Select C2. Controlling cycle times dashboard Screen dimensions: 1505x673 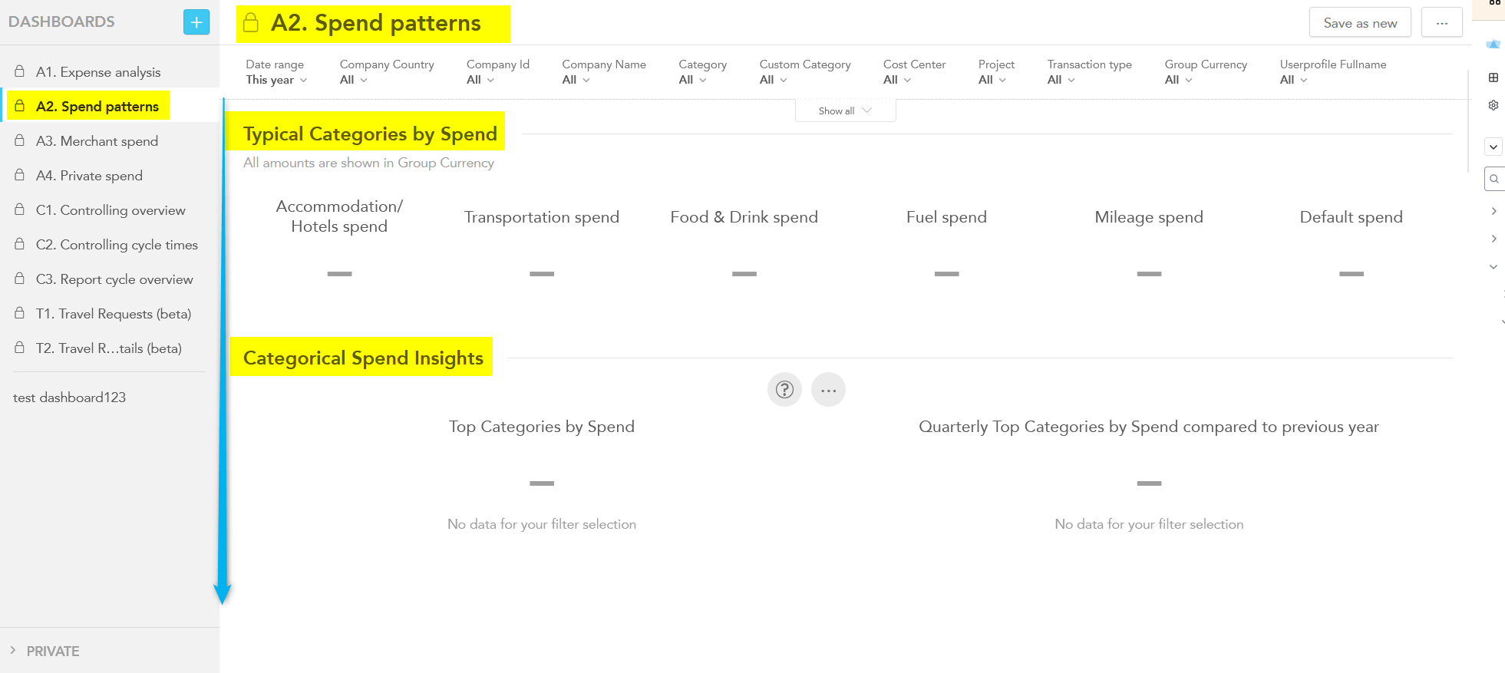(x=117, y=245)
